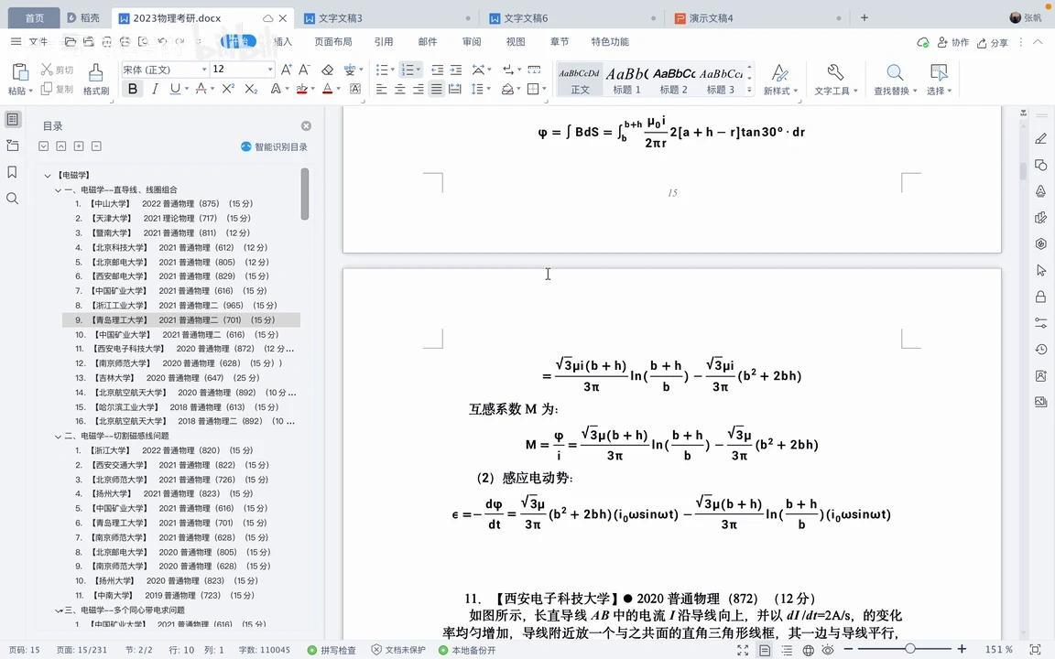This screenshot has height=659, width=1055.
Task: Click the New Style icon
Action: (x=780, y=72)
